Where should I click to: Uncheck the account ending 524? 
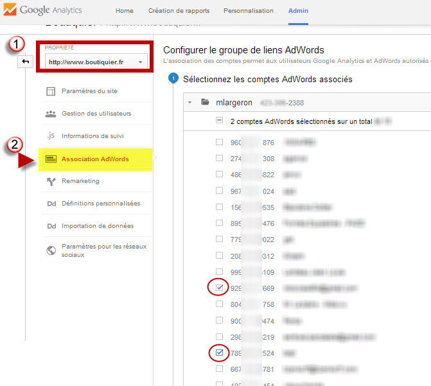pos(219,353)
